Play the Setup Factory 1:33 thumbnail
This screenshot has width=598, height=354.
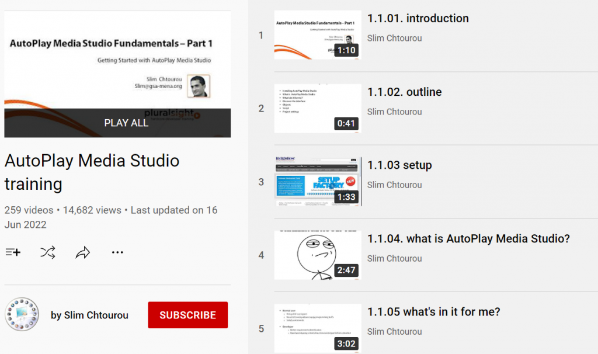click(318, 181)
